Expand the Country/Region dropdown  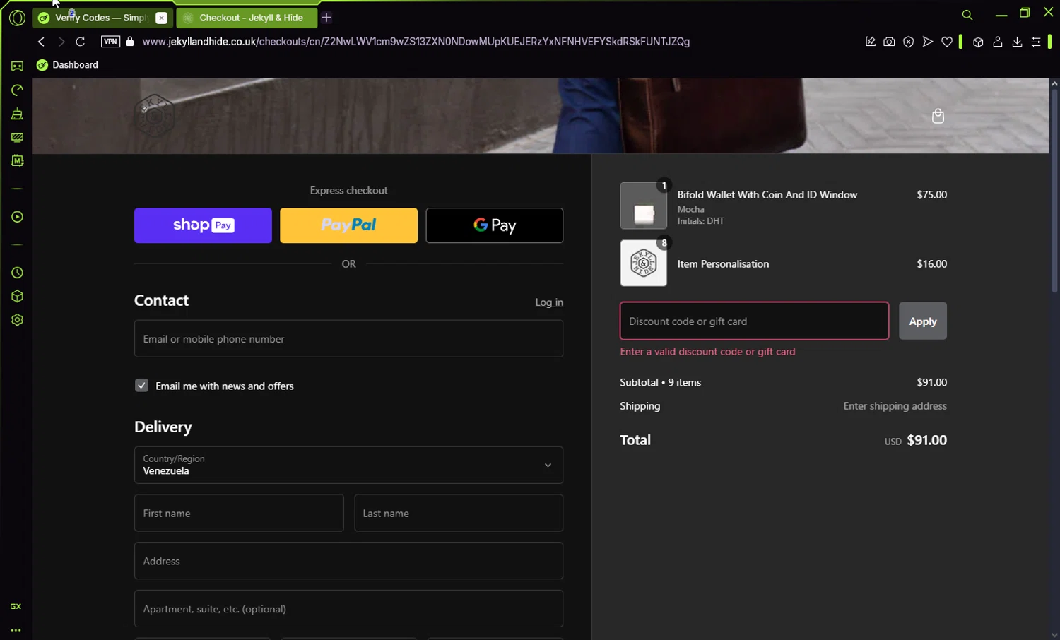point(348,465)
